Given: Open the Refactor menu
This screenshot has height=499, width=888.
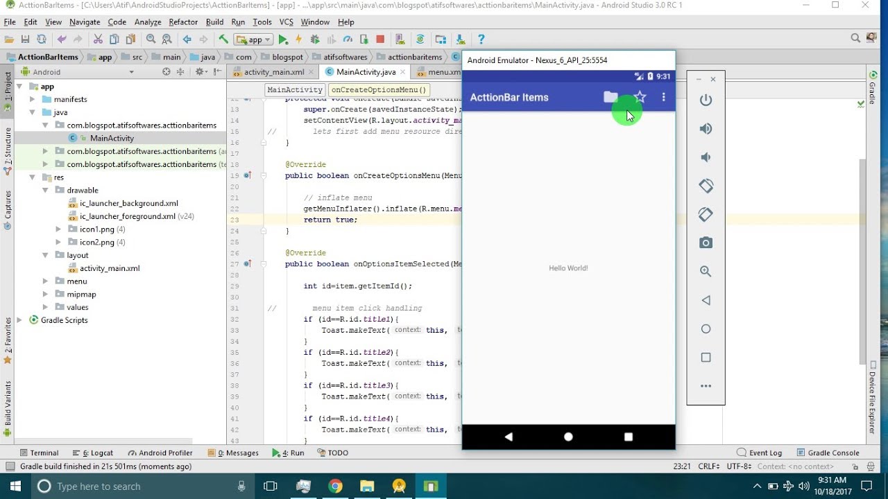Looking at the screenshot, I should (183, 22).
